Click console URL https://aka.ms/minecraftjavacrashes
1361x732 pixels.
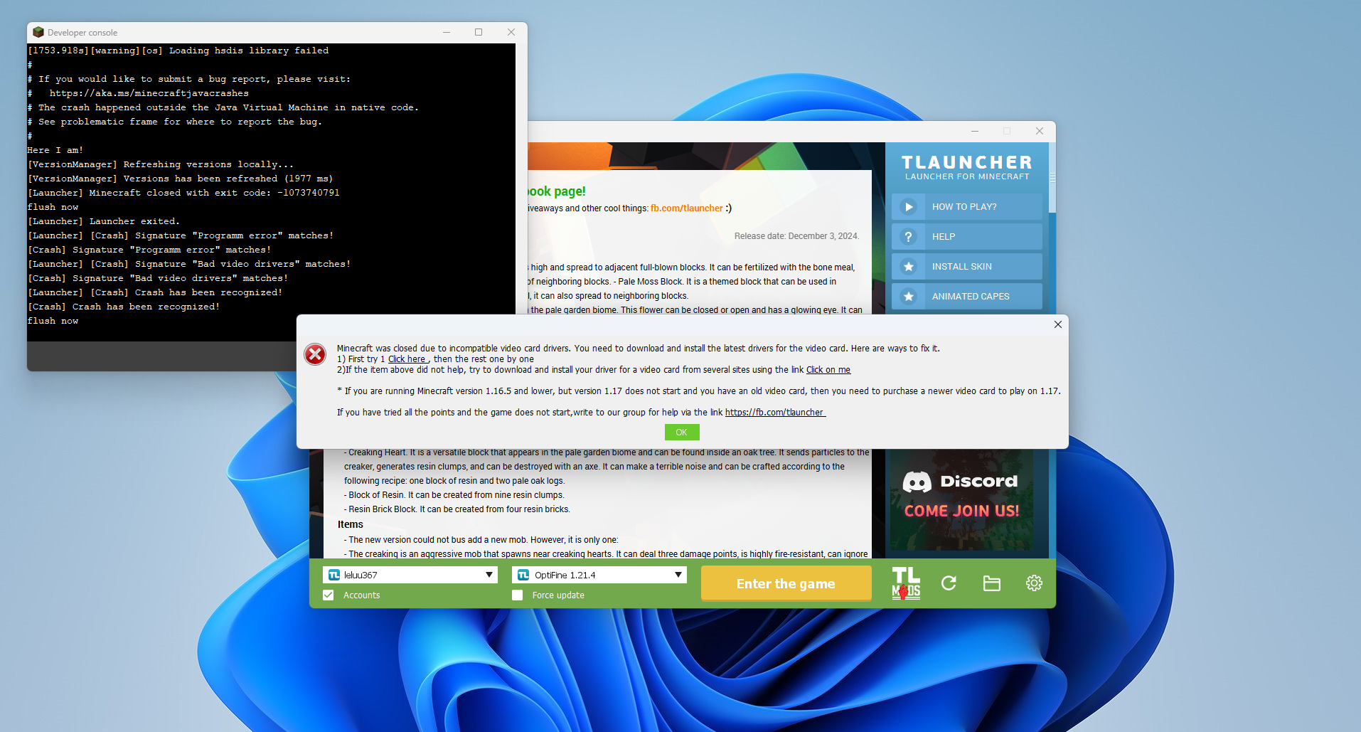pos(149,93)
